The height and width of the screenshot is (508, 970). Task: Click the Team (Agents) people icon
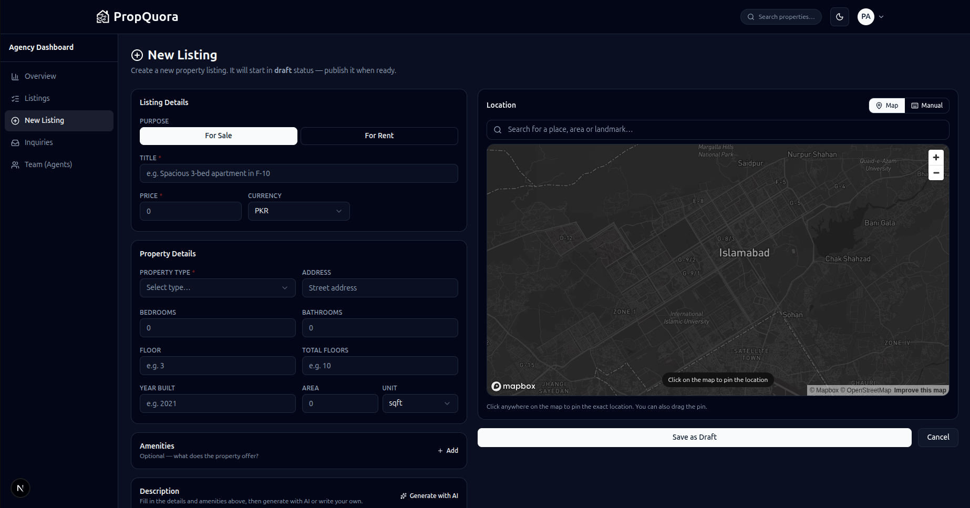[15, 165]
